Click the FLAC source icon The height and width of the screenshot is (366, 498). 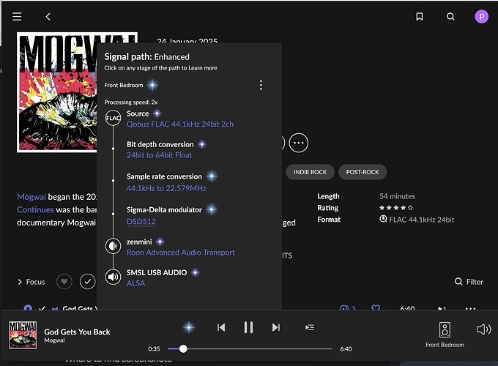pos(113,118)
